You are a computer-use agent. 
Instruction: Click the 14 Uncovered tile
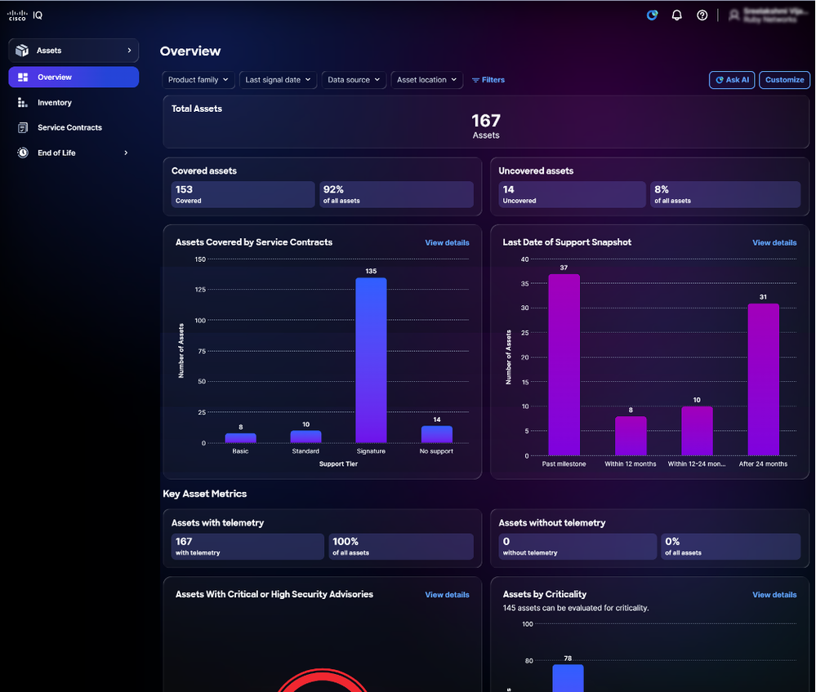click(572, 194)
